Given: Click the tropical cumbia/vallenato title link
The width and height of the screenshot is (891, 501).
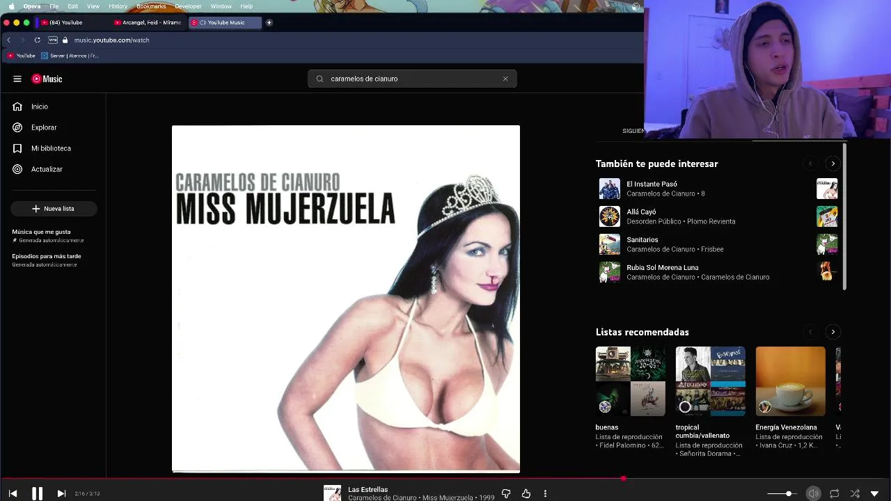Looking at the screenshot, I should point(702,431).
